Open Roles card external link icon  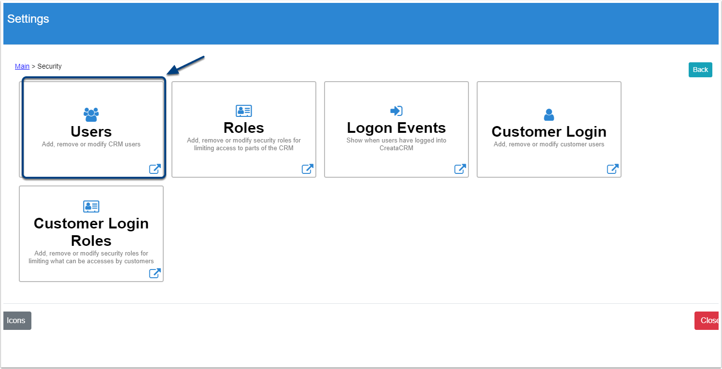click(x=307, y=169)
